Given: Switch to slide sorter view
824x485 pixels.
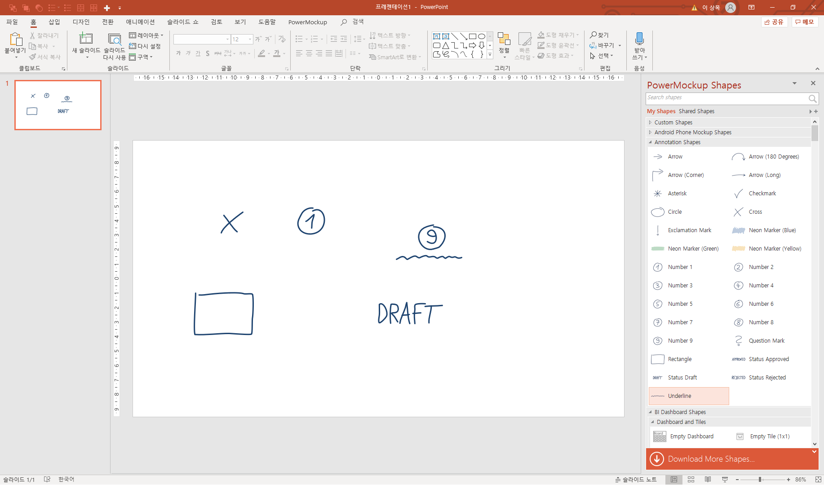Looking at the screenshot, I should 691,480.
